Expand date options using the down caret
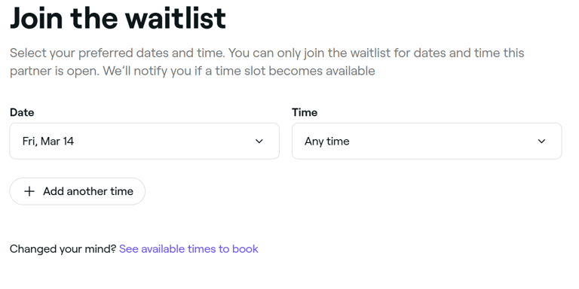579x289 pixels. point(259,141)
